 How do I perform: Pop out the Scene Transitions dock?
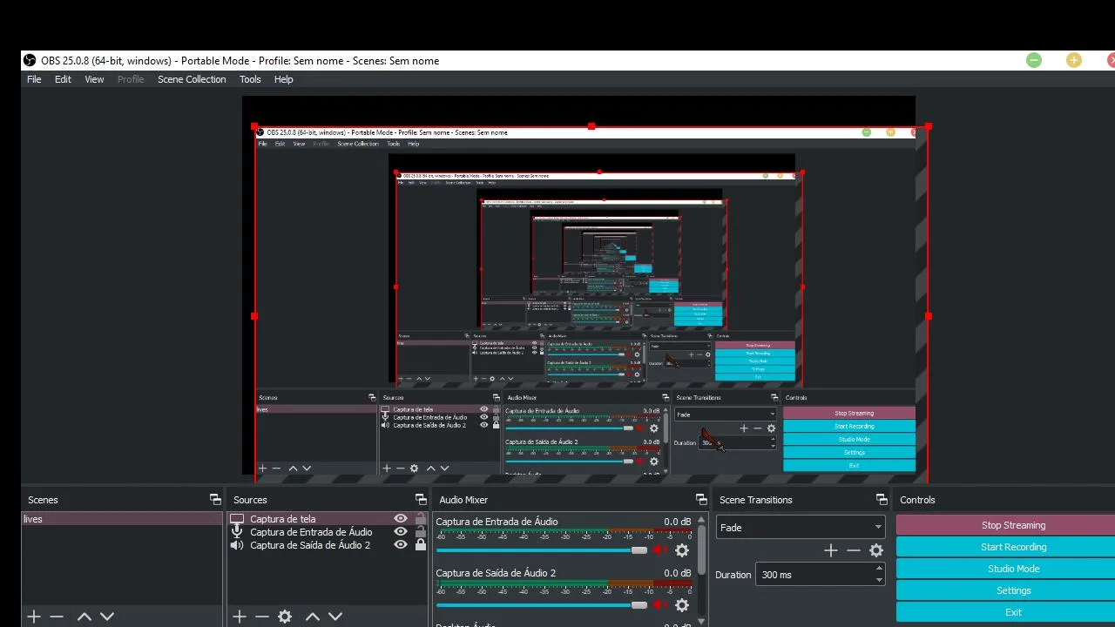[882, 499]
